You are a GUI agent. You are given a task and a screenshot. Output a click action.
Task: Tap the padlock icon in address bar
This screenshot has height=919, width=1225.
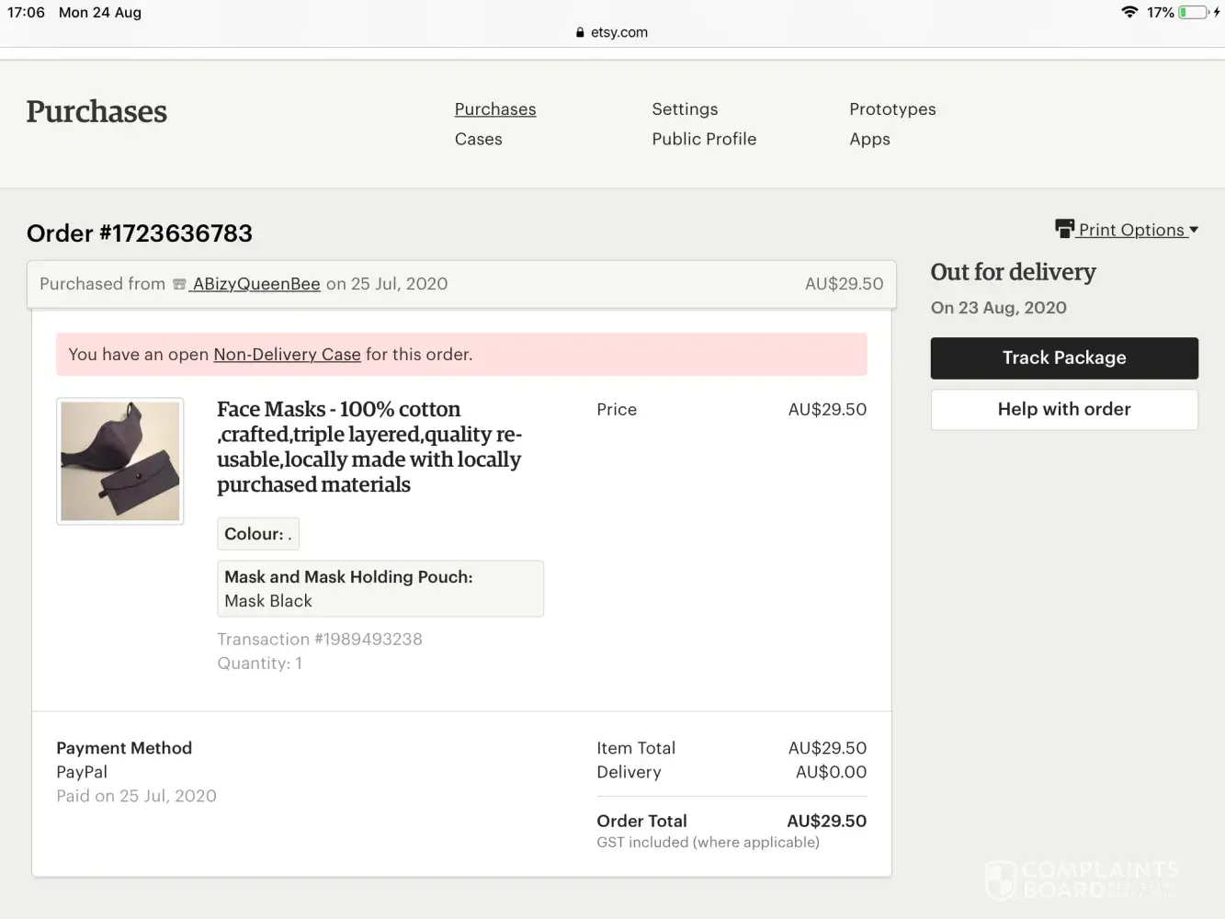point(580,32)
